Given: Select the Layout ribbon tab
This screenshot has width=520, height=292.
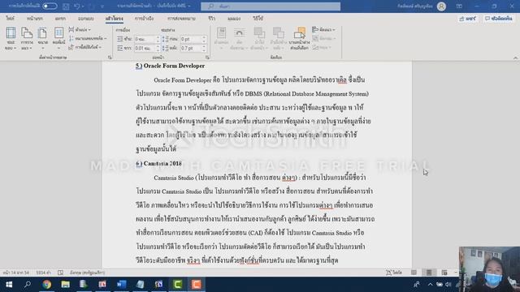Looking at the screenshot, I should (114, 19).
